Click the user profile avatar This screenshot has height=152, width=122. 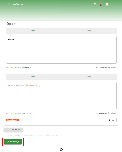click(x=101, y=4)
